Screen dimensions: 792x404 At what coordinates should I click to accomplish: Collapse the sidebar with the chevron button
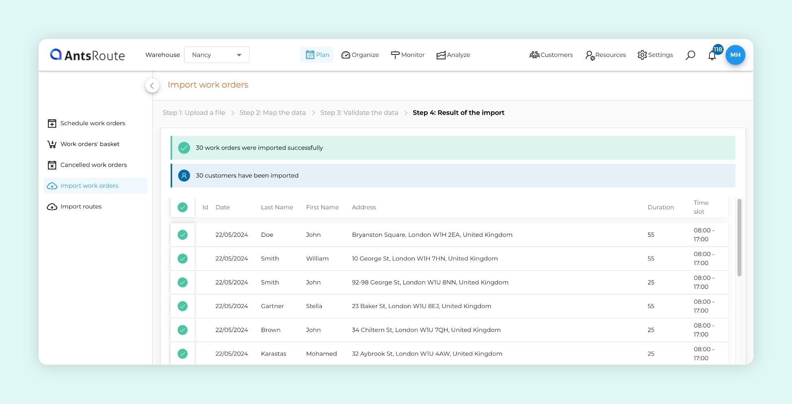pos(152,85)
